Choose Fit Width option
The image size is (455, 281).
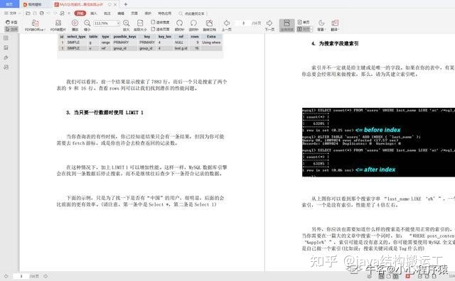click(160, 22)
